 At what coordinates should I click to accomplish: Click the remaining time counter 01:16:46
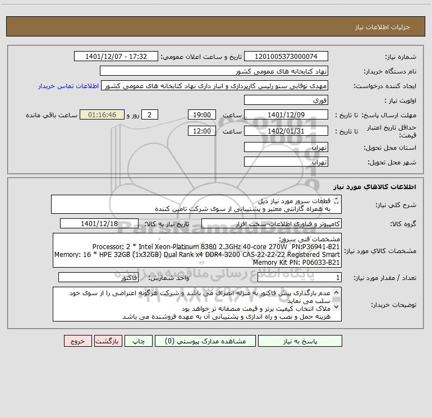tap(102, 114)
